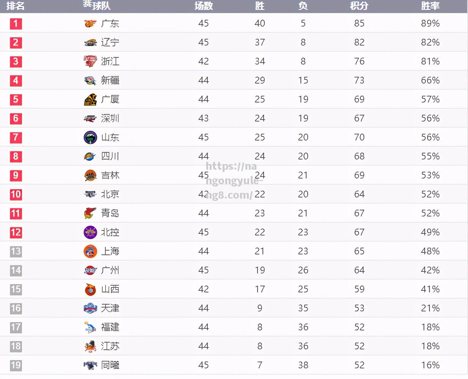Select the 吉林 team logo

[x=90, y=175]
